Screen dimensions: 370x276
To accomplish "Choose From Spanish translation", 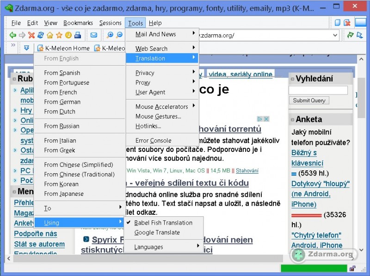I will click(x=80, y=73).
